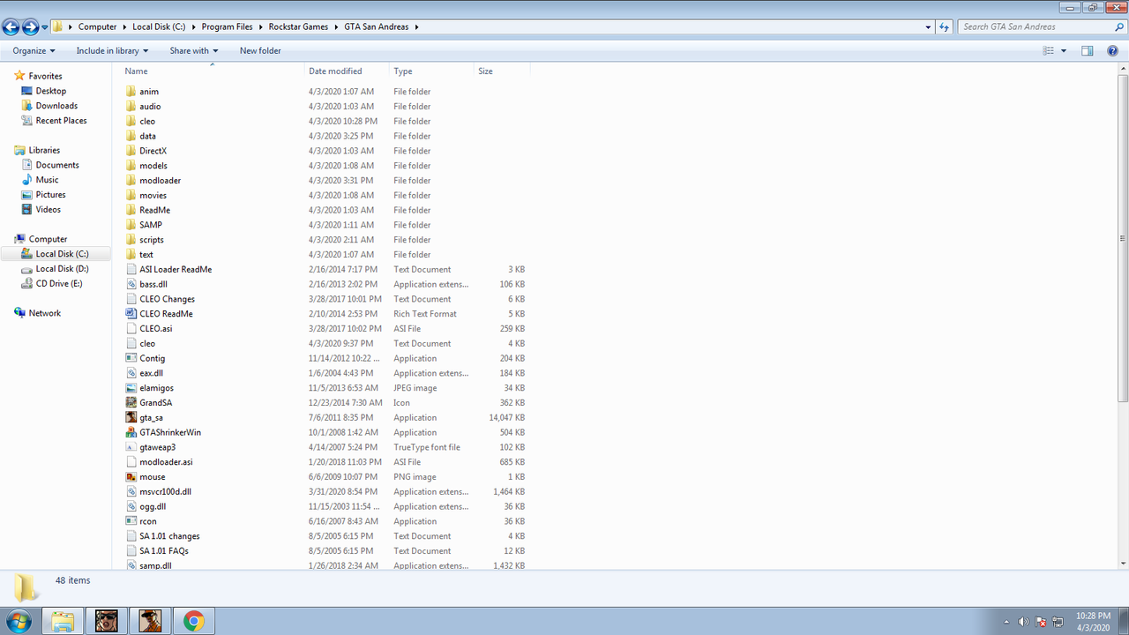Screen dimensions: 1129x635
Task: Select the GTAShrinkerWin application icon
Action: pyautogui.click(x=131, y=433)
